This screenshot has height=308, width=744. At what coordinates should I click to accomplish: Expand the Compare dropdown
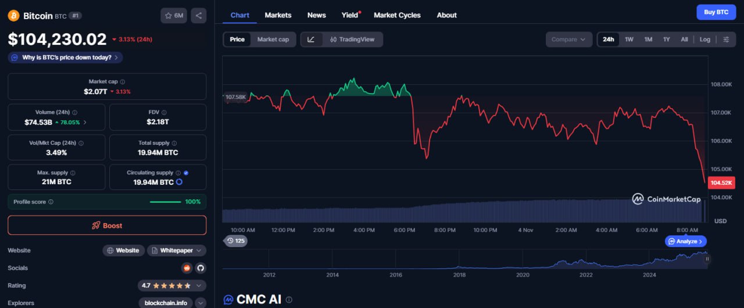point(568,40)
